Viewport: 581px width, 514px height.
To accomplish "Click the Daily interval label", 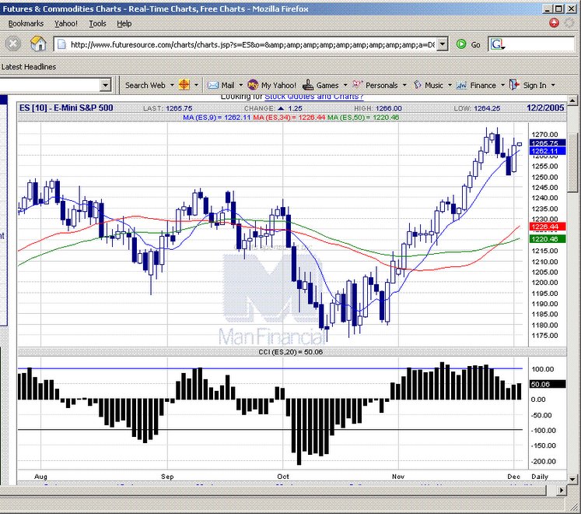I will click(x=540, y=477).
